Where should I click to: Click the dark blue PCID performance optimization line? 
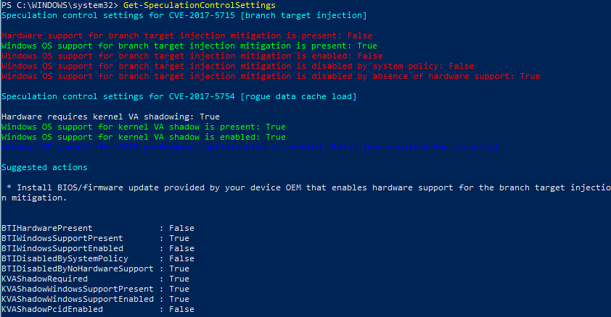tap(250, 147)
